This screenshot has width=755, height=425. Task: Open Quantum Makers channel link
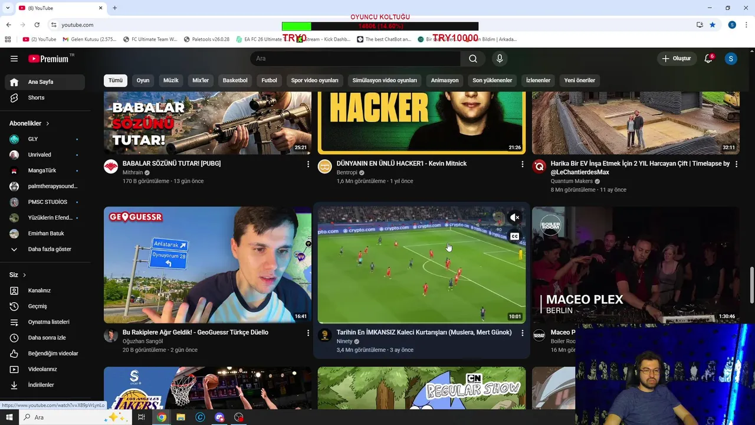[x=572, y=181]
